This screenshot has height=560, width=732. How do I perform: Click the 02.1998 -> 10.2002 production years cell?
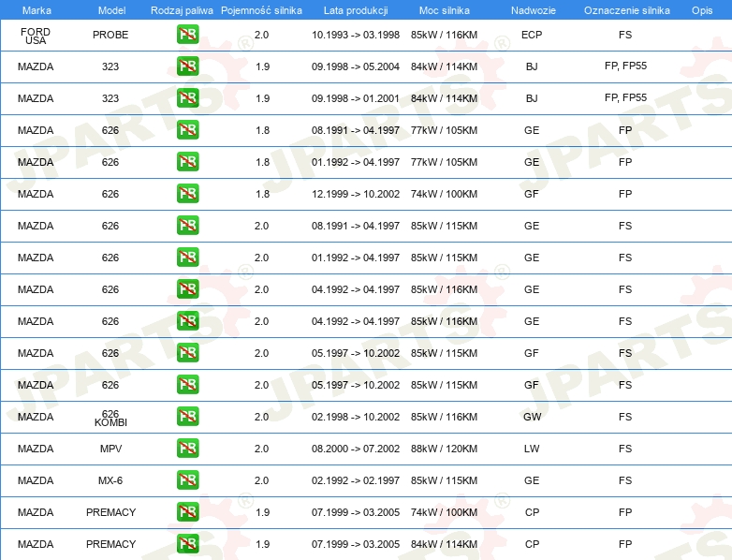click(x=356, y=417)
